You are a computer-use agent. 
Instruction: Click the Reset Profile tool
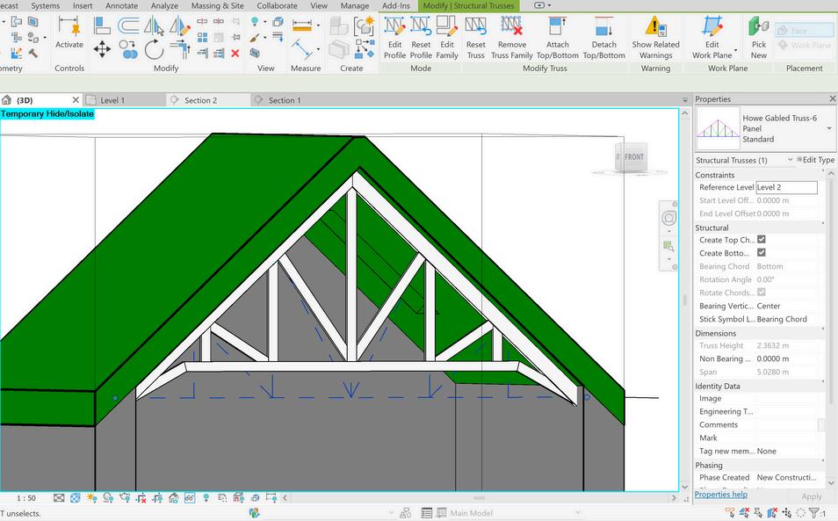(421, 38)
